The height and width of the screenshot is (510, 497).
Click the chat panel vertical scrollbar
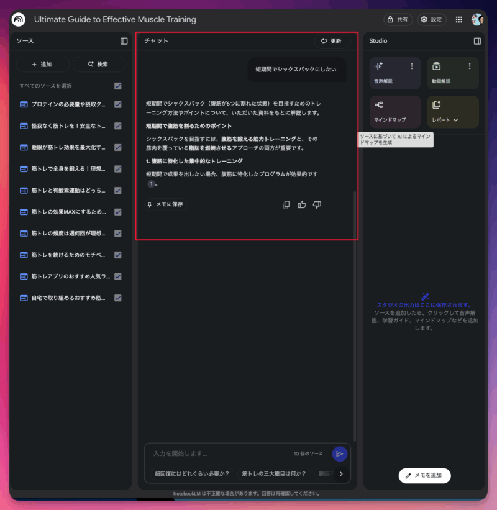click(x=355, y=316)
